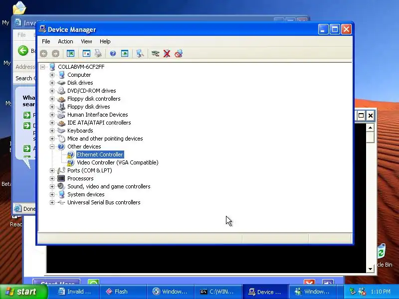Screen dimensions: 399x299
Task: Click the scroll down arrow in command window
Action: tap(370, 269)
